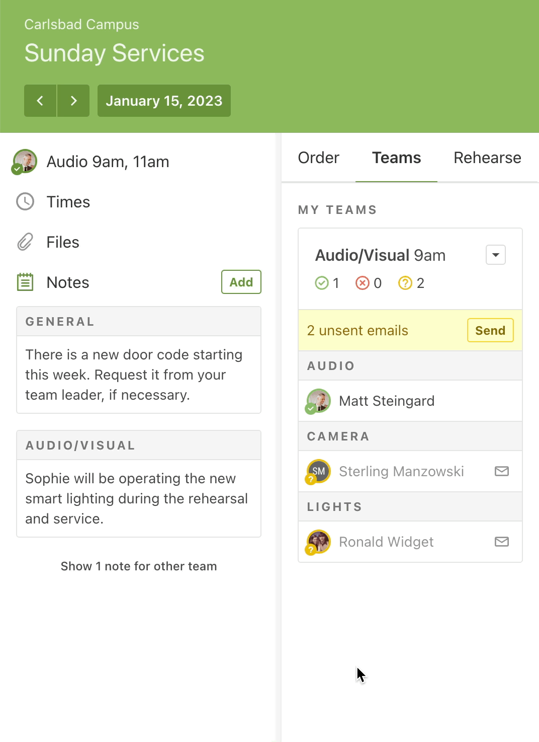Open the Teams tab

coord(396,158)
